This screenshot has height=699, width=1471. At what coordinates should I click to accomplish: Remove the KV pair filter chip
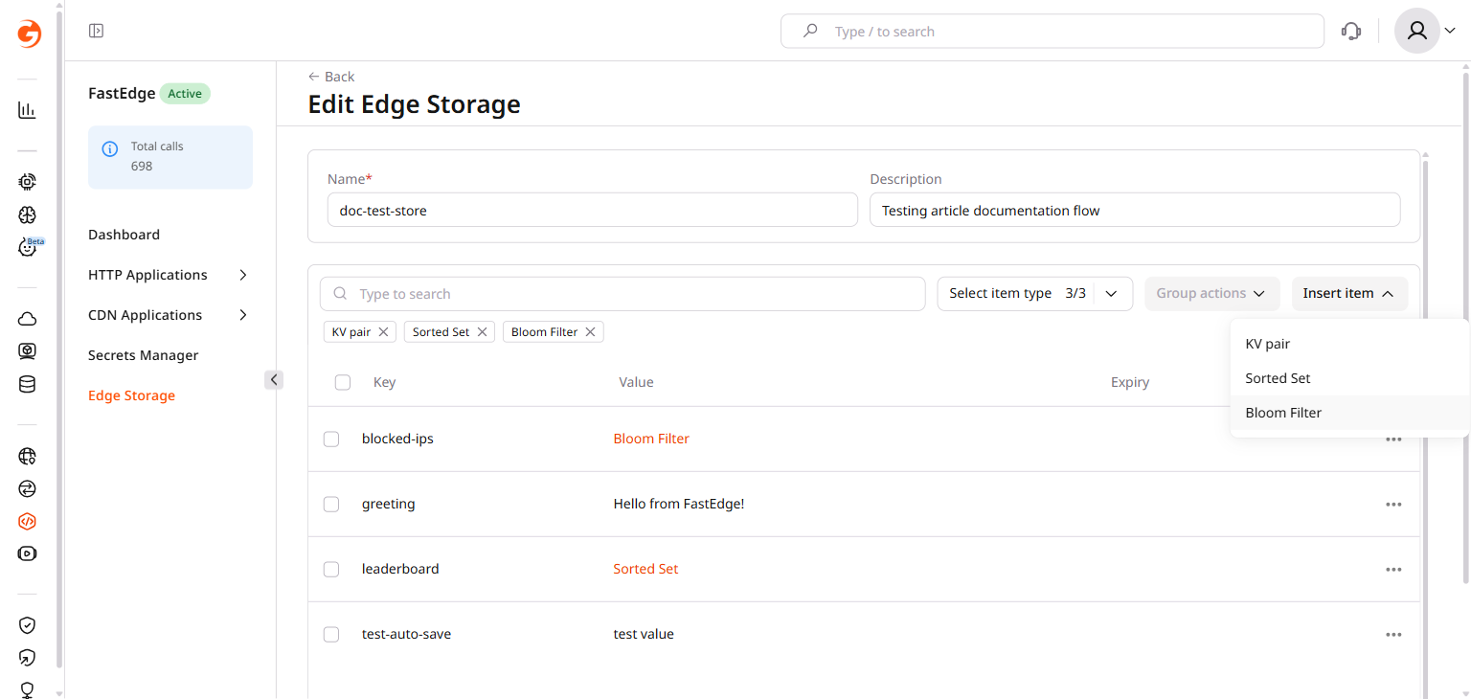[383, 331]
